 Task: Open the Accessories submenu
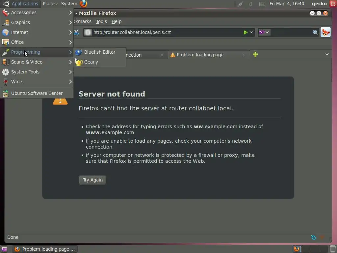tap(37, 13)
